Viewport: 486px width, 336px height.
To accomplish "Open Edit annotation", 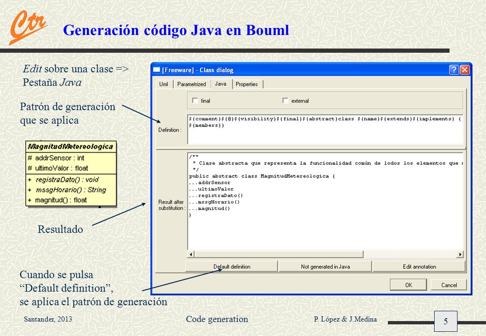I will pyautogui.click(x=419, y=266).
